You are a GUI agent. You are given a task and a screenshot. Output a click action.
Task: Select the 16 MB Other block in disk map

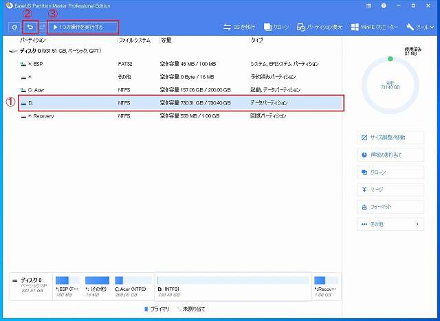tap(97, 287)
